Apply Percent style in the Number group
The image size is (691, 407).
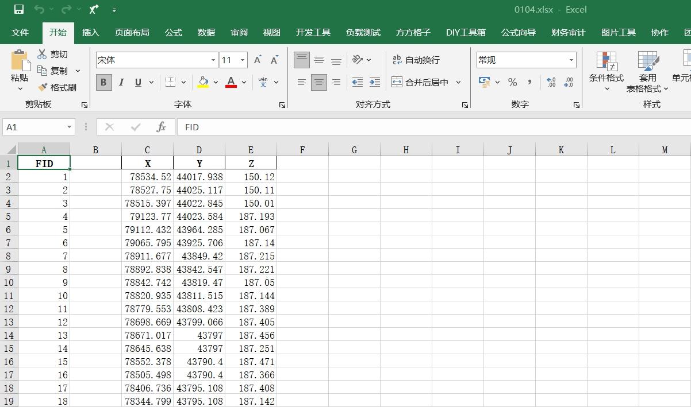click(512, 82)
